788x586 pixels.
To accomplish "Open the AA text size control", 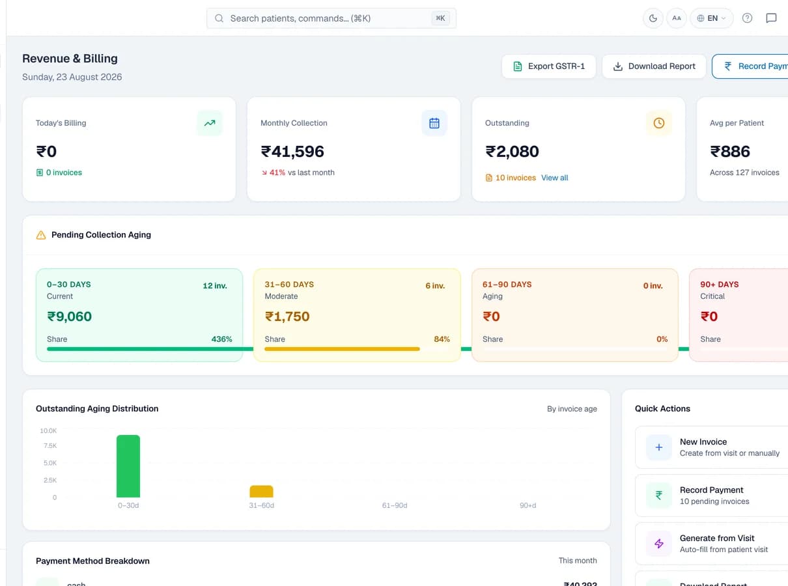I will click(x=677, y=18).
